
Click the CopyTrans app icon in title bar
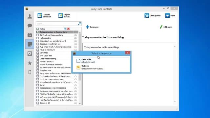tap(27, 9)
